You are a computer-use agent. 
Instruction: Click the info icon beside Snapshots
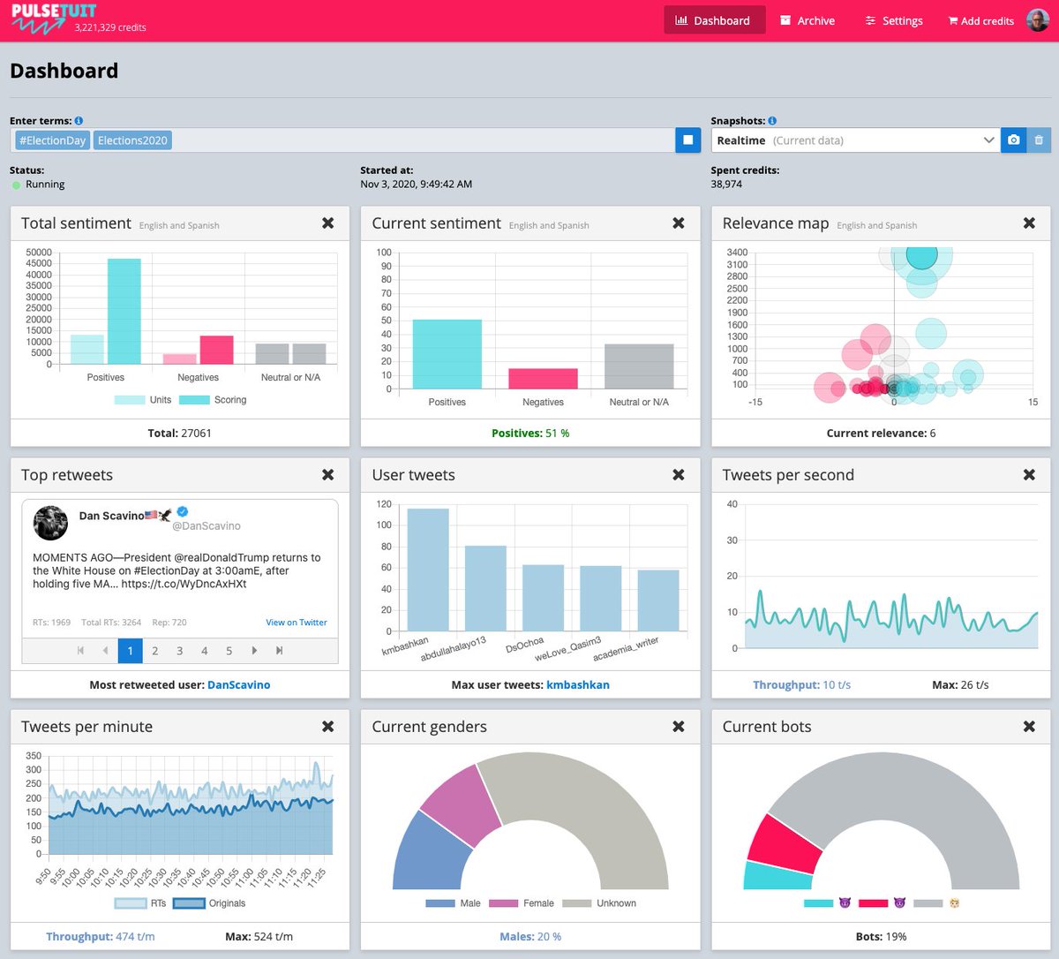click(x=772, y=121)
